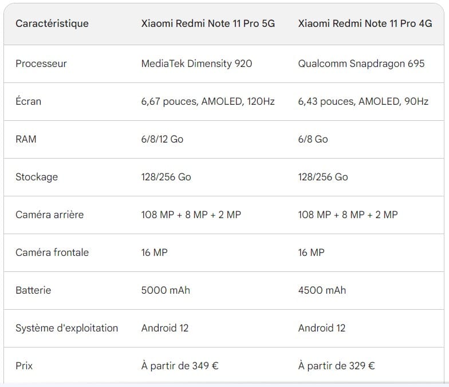Select the Système d'exploitation row label
The width and height of the screenshot is (449, 387).
click(x=66, y=328)
